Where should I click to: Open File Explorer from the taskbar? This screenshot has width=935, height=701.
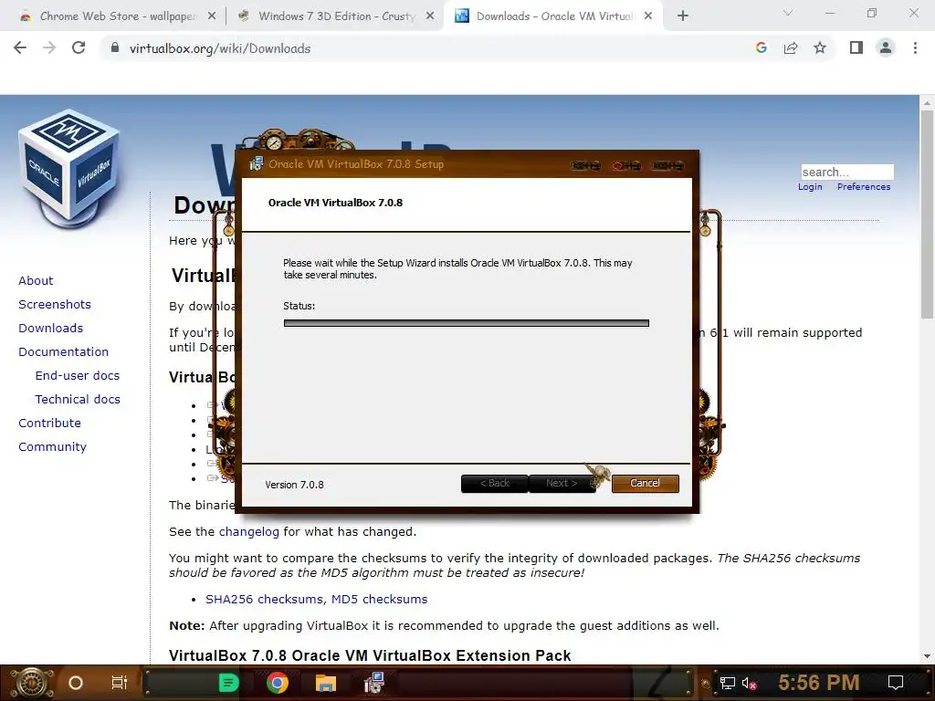pos(326,683)
